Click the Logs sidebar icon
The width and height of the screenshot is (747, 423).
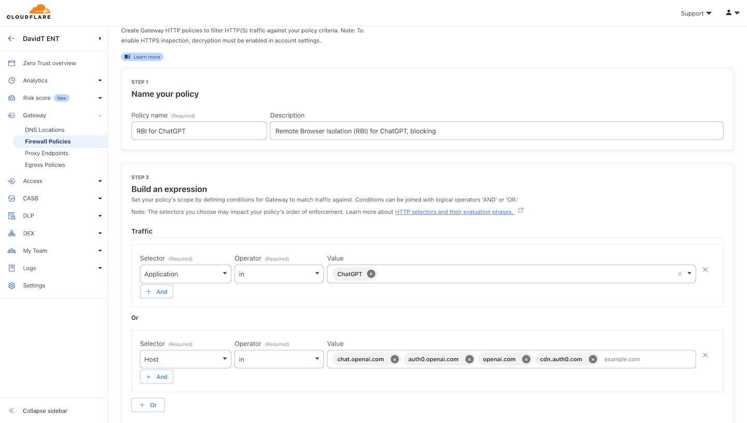pos(11,268)
